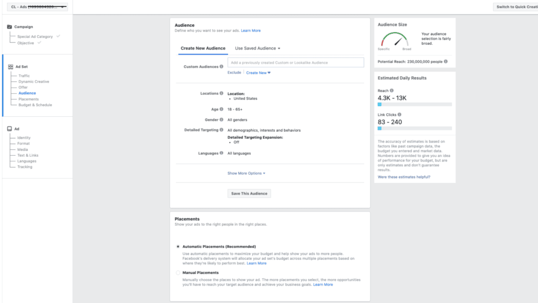Click info icon beside Custom Audiences

coord(221,67)
